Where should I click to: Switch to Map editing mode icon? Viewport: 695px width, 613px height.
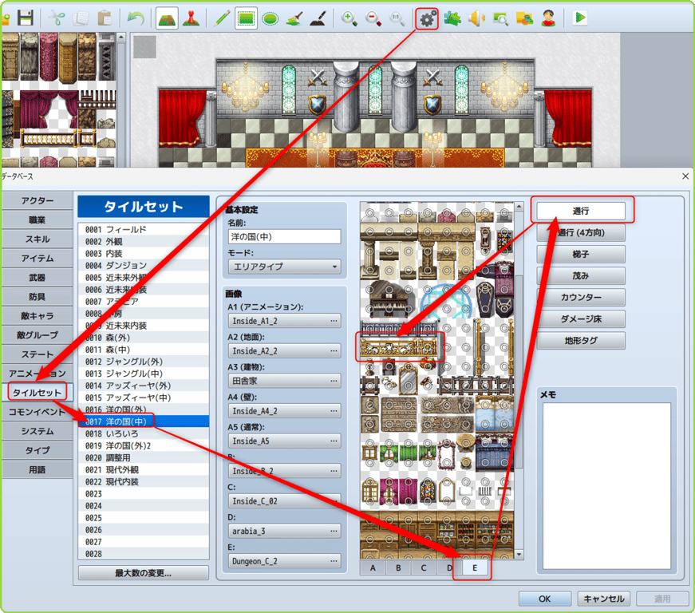point(167,18)
